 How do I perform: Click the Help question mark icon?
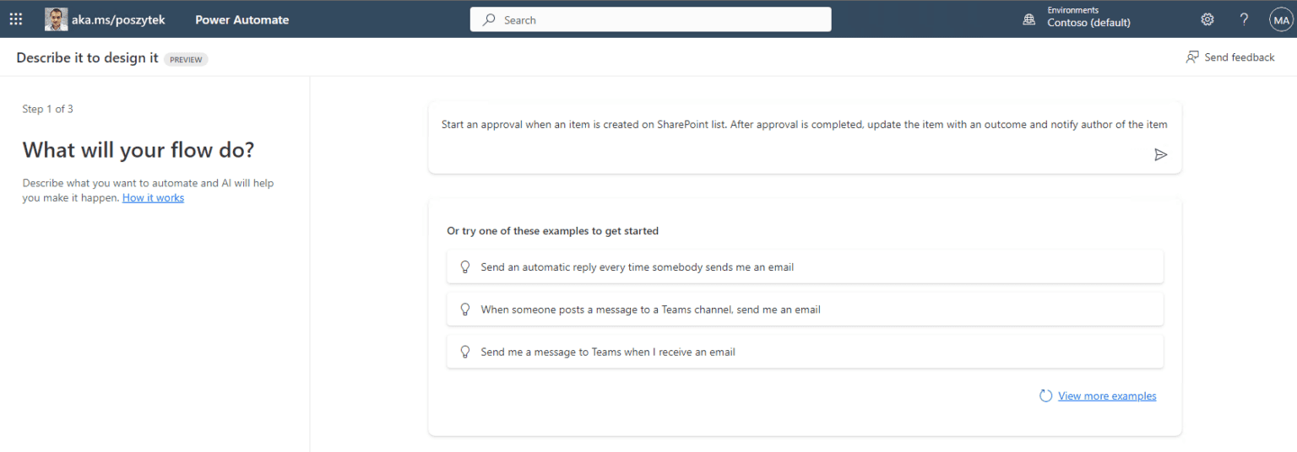[1244, 19]
